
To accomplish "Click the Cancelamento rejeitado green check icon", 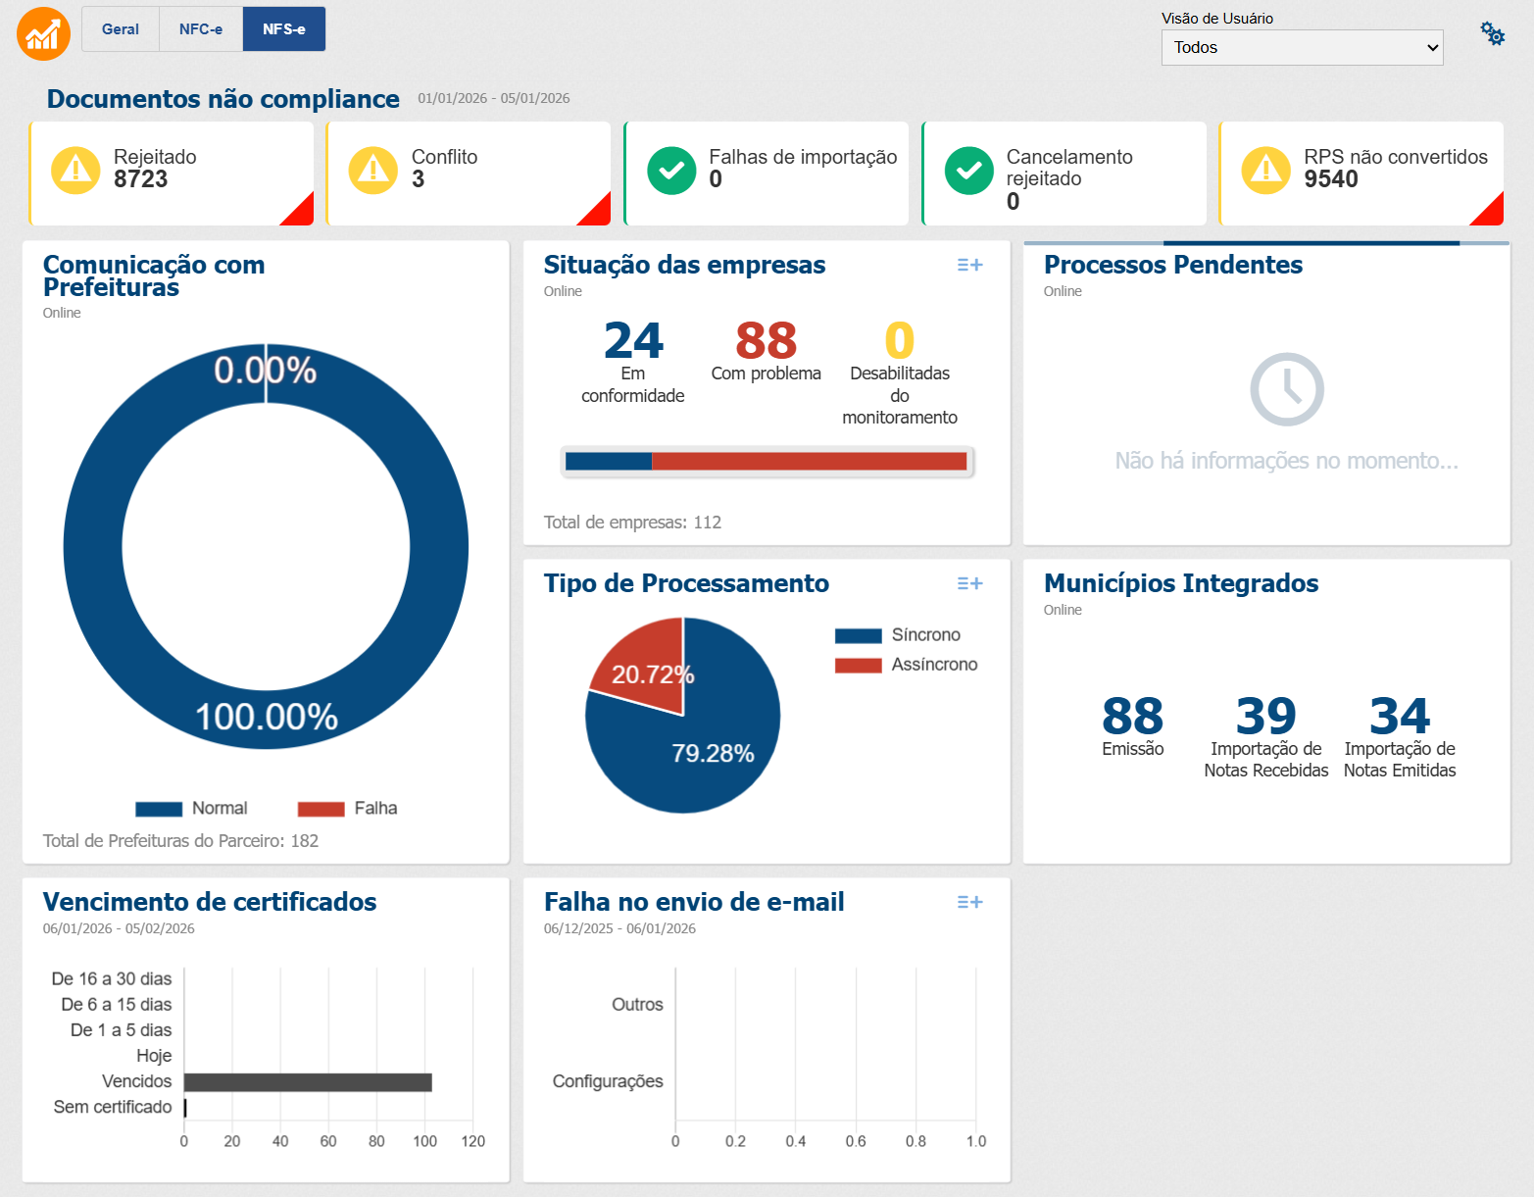I will click(968, 171).
